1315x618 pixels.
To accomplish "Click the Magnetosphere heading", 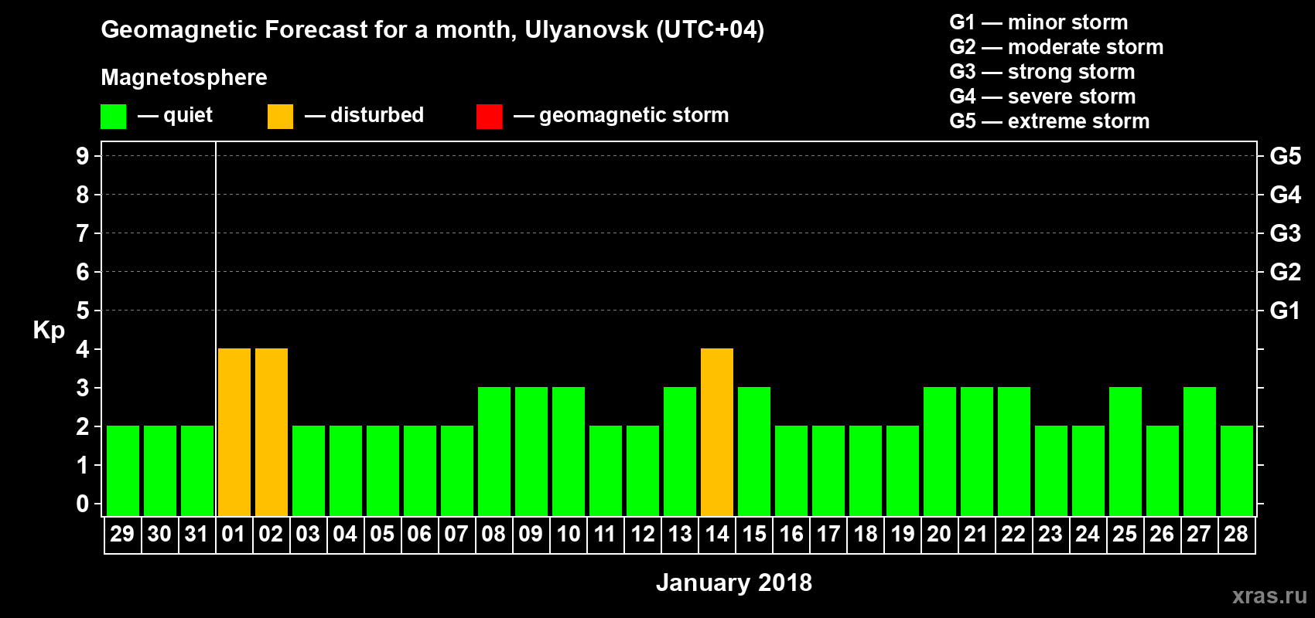I will 184,77.
